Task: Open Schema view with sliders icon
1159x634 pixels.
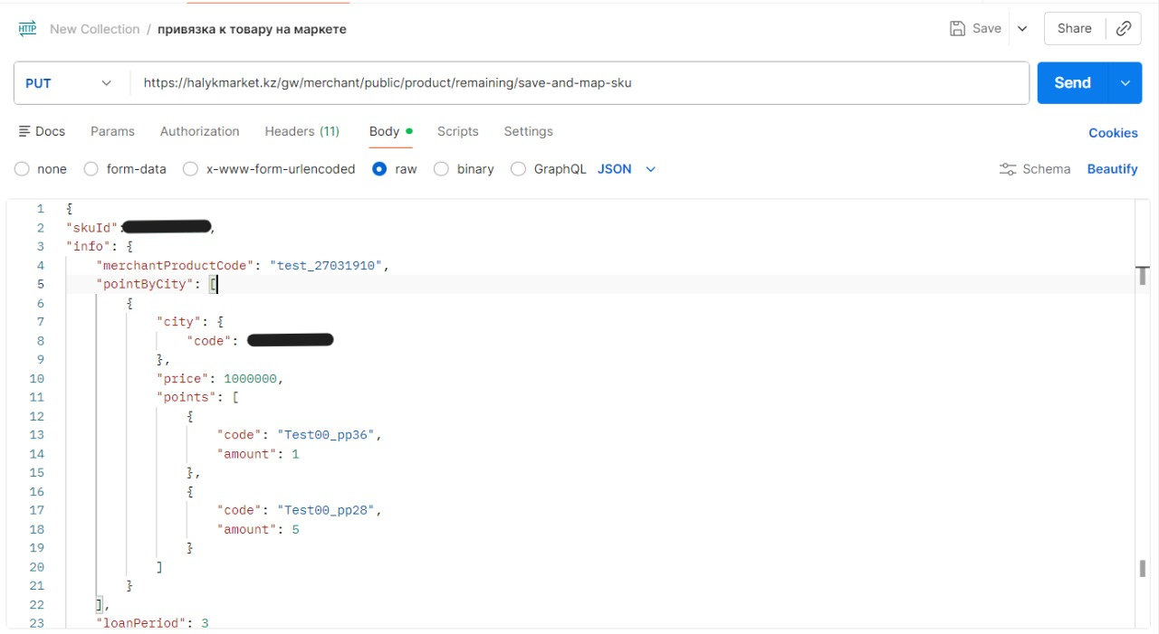Action: (1007, 169)
